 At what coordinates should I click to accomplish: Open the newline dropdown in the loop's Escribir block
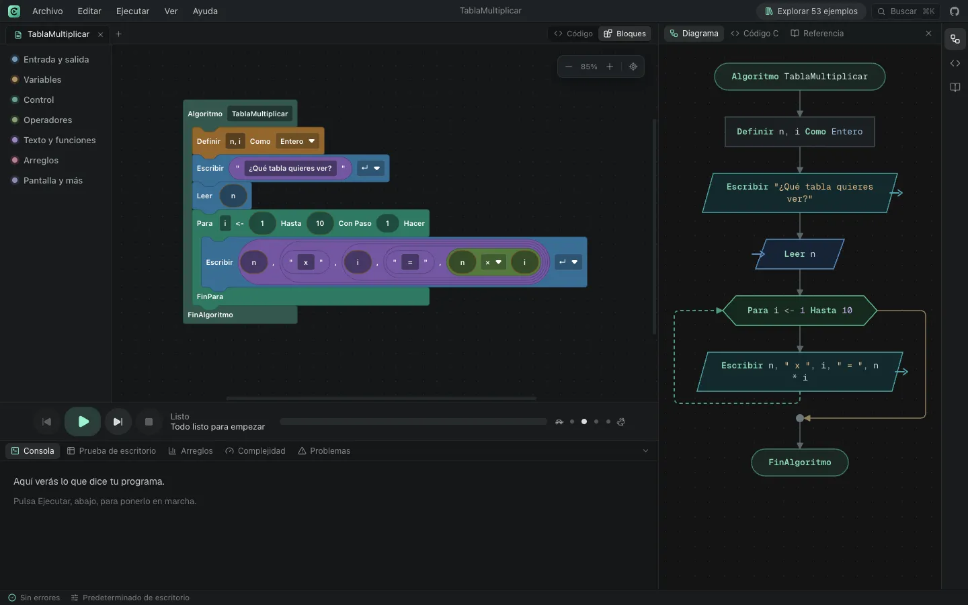point(568,262)
